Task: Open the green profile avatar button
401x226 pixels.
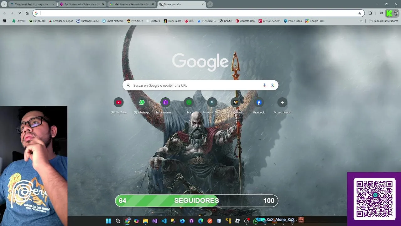Action: tap(389, 13)
